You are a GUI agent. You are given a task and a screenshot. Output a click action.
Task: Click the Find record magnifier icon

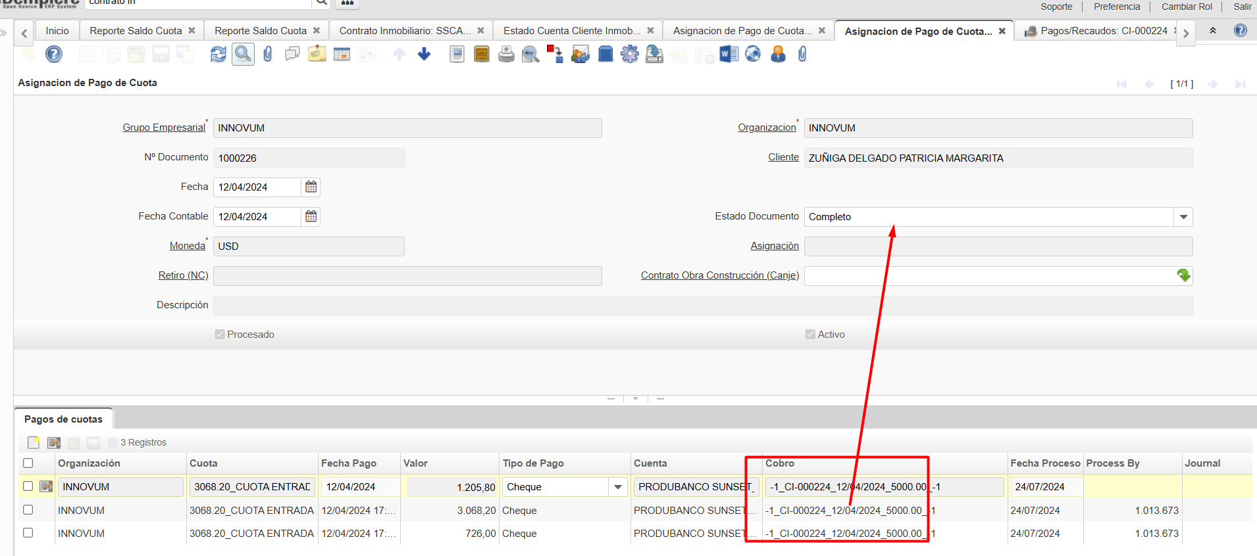(243, 54)
